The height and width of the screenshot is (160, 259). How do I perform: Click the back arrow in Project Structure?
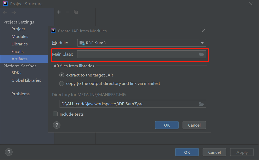click(x=5, y=13)
